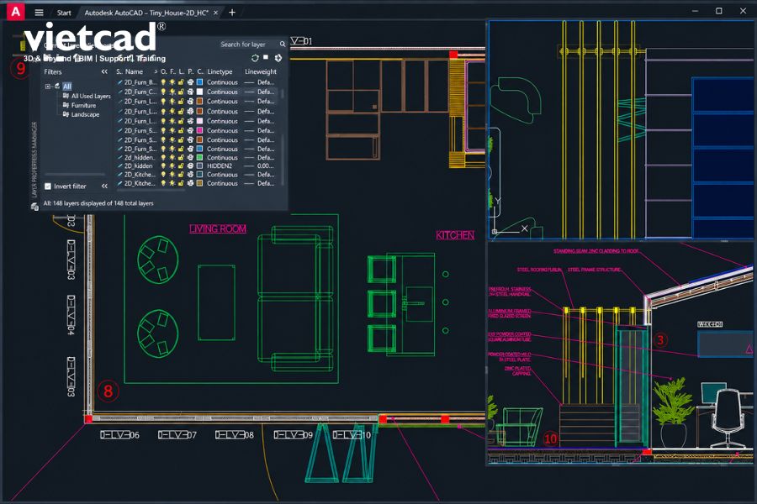Select the KITCHEN text label
Image resolution: width=757 pixels, height=504 pixels.
[455, 235]
